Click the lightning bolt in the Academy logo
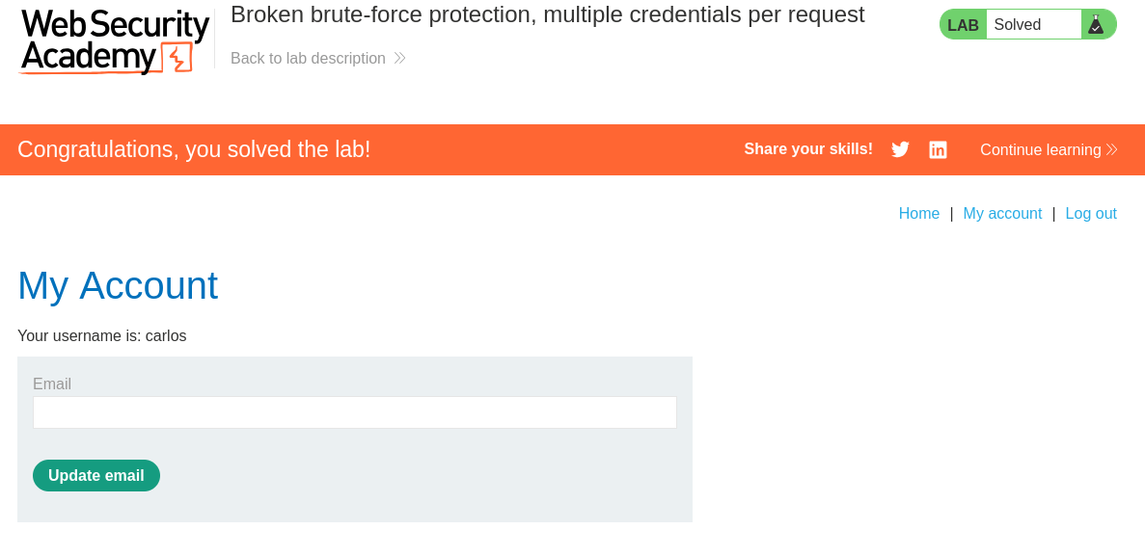 (x=177, y=58)
